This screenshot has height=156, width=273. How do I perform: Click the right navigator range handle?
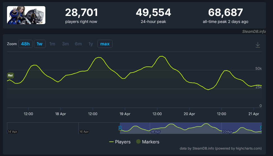tap(261, 128)
